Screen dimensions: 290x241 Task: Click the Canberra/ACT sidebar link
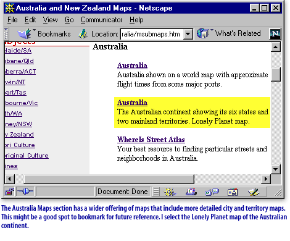20,72
